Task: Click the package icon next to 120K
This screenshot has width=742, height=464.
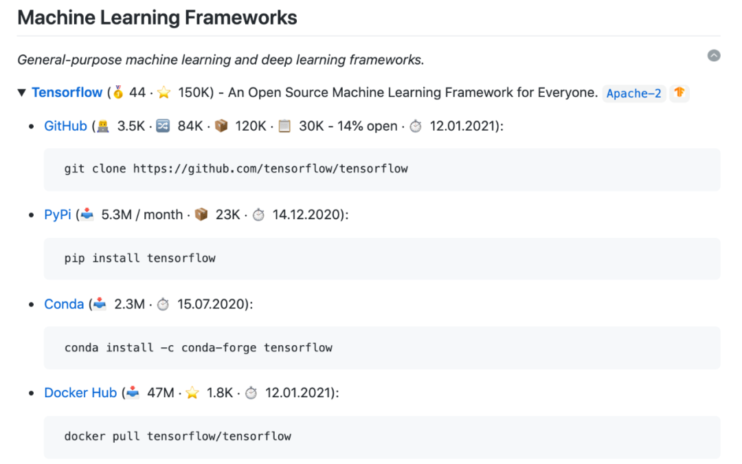Action: pos(221,126)
